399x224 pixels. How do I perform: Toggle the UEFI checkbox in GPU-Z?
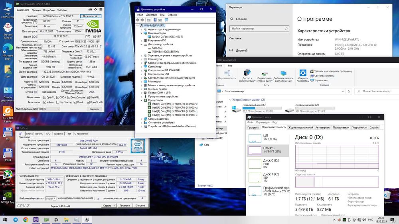[95, 37]
